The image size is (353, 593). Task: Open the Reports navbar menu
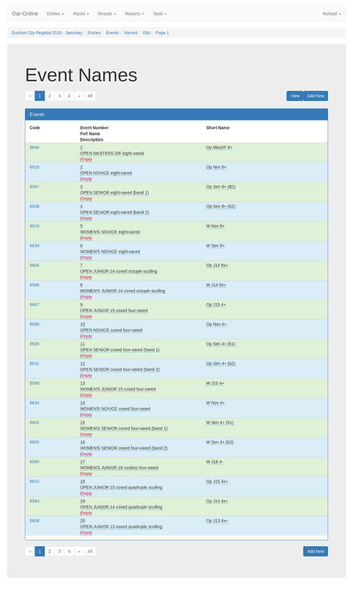point(134,14)
